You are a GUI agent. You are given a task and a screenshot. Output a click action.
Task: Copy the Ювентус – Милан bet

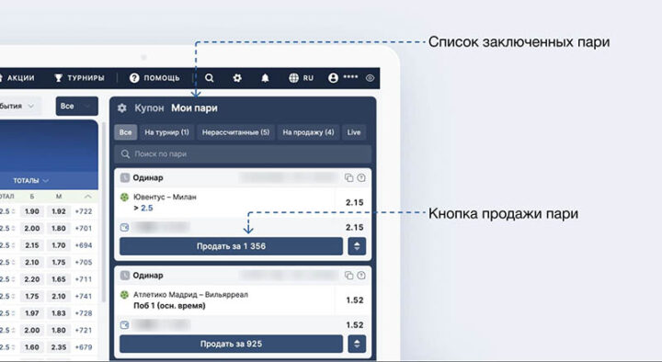348,177
